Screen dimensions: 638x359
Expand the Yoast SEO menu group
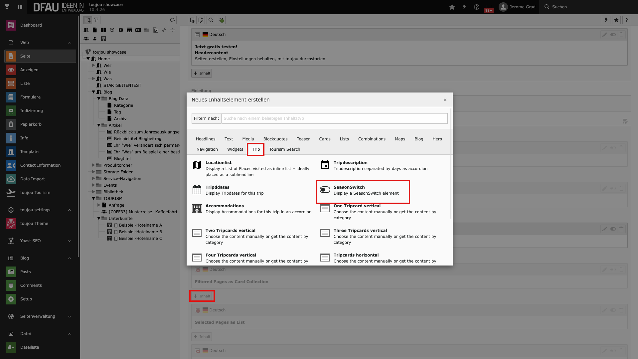click(x=69, y=241)
